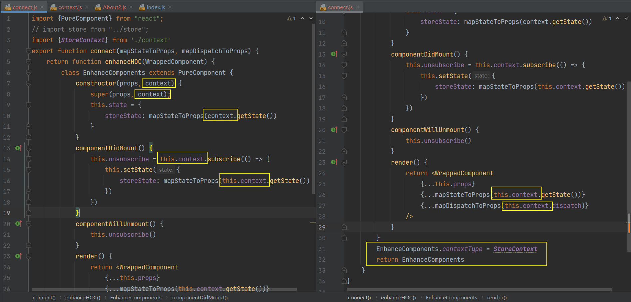This screenshot has height=302, width=631.
Task: Click render() breadcrumb in right editor
Action: tap(497, 297)
